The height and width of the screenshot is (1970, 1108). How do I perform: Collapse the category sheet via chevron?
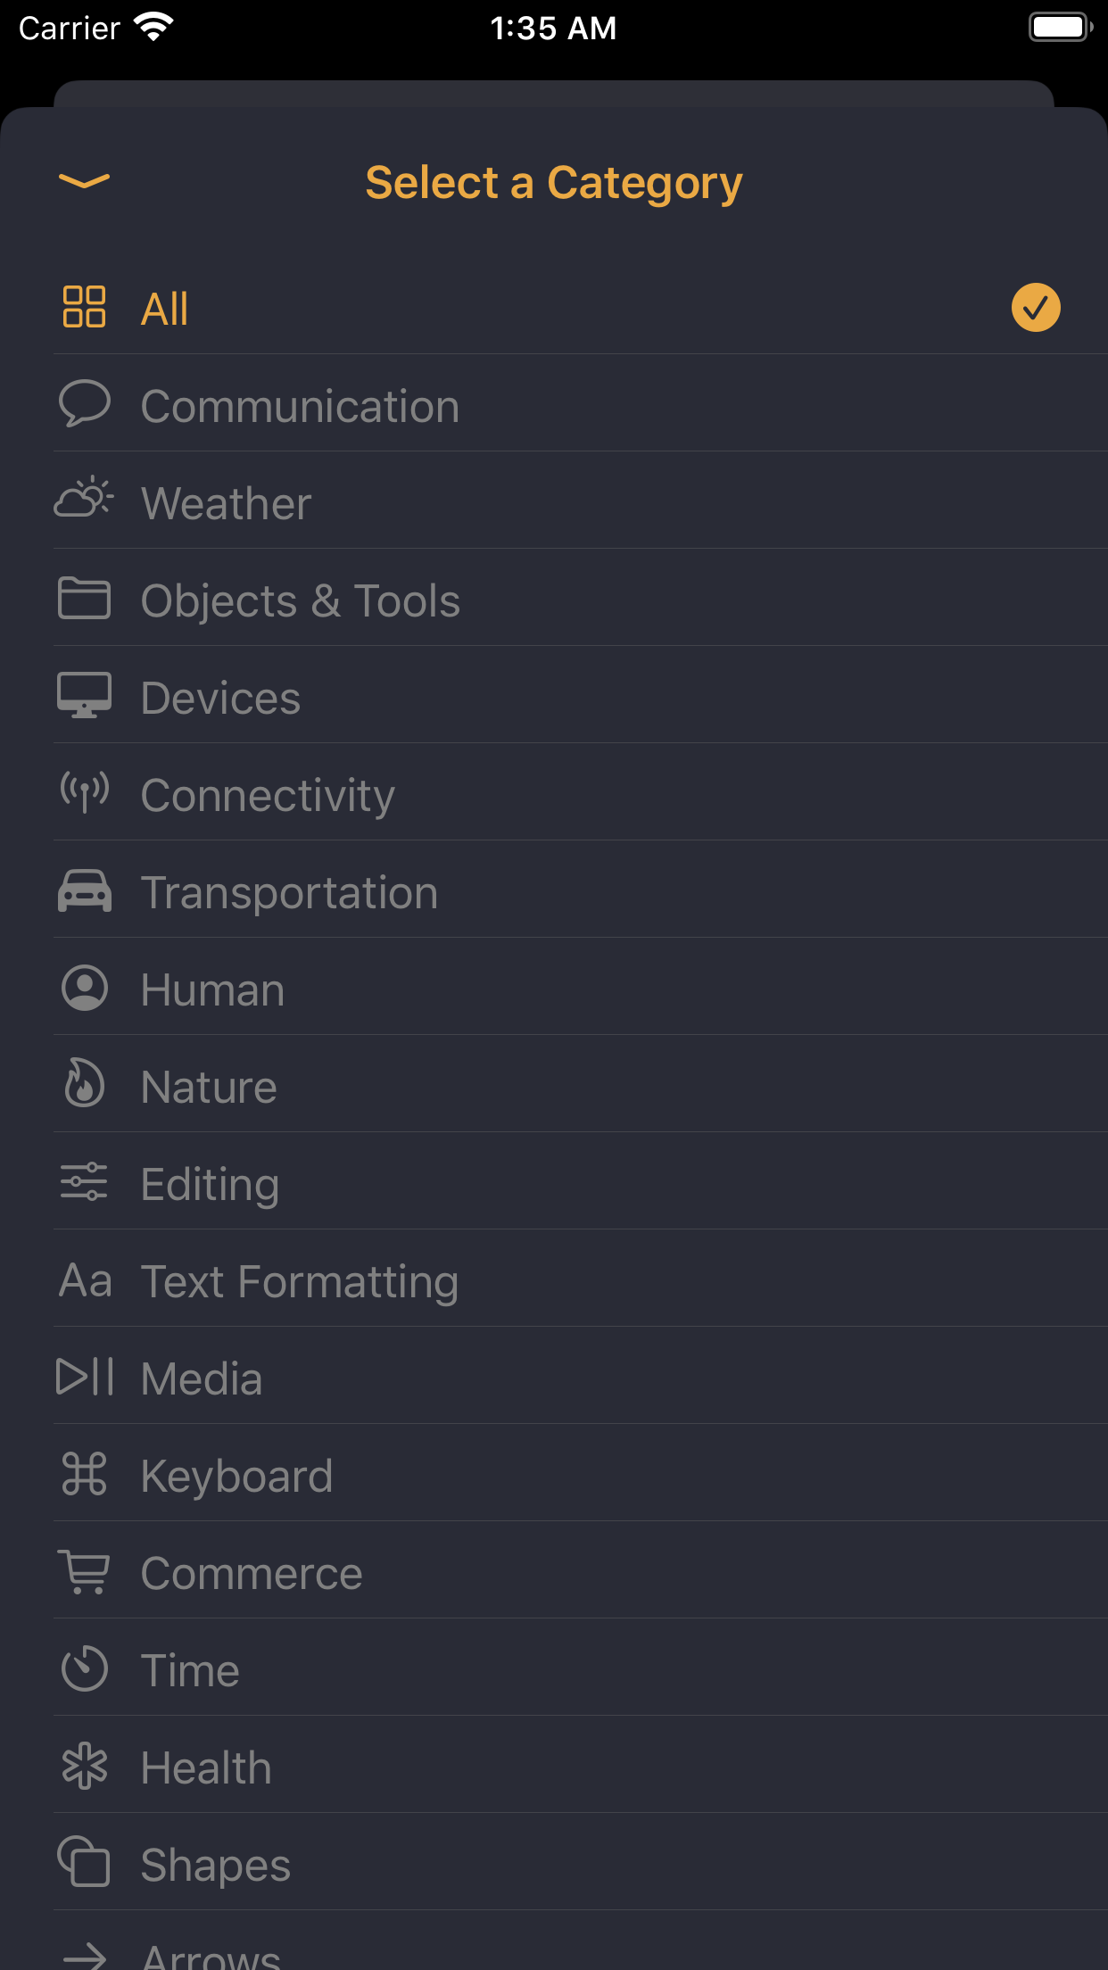(83, 180)
